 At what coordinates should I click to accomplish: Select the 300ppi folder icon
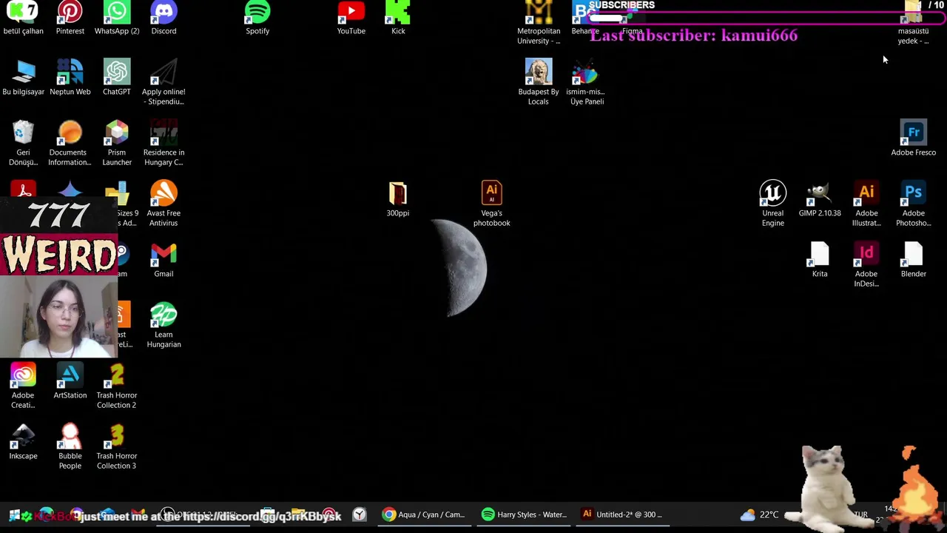point(398,198)
